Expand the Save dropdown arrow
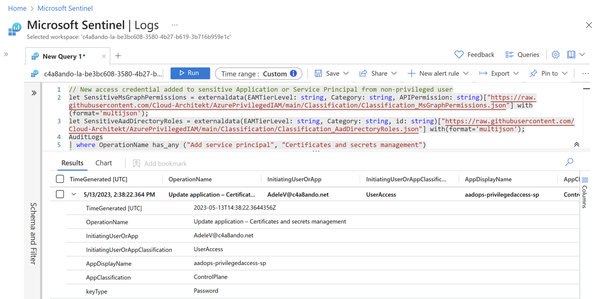The image size is (598, 299). [x=346, y=74]
